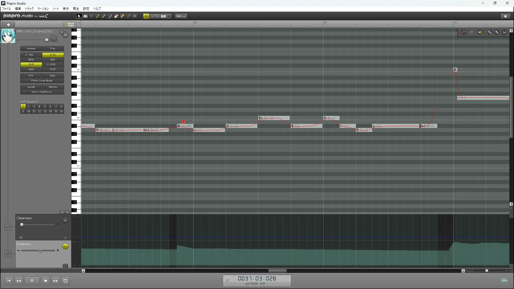
Task: Toggle the lyric language あA icon
Action: (x=497, y=32)
